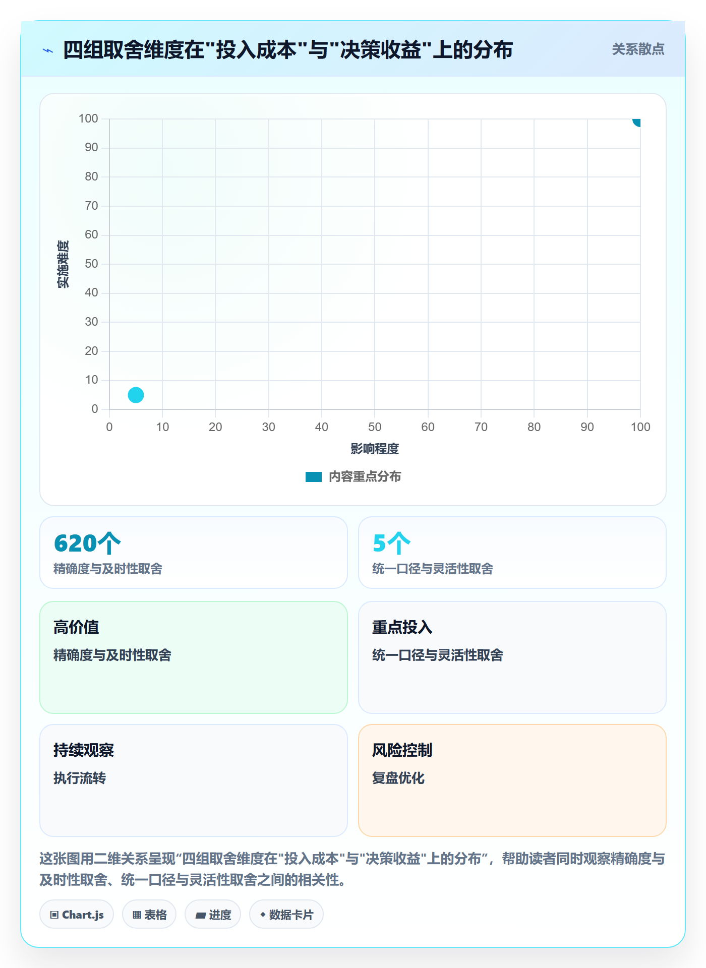The height and width of the screenshot is (968, 706).
Task: Select the 风险控制 quadrant card
Action: click(512, 780)
